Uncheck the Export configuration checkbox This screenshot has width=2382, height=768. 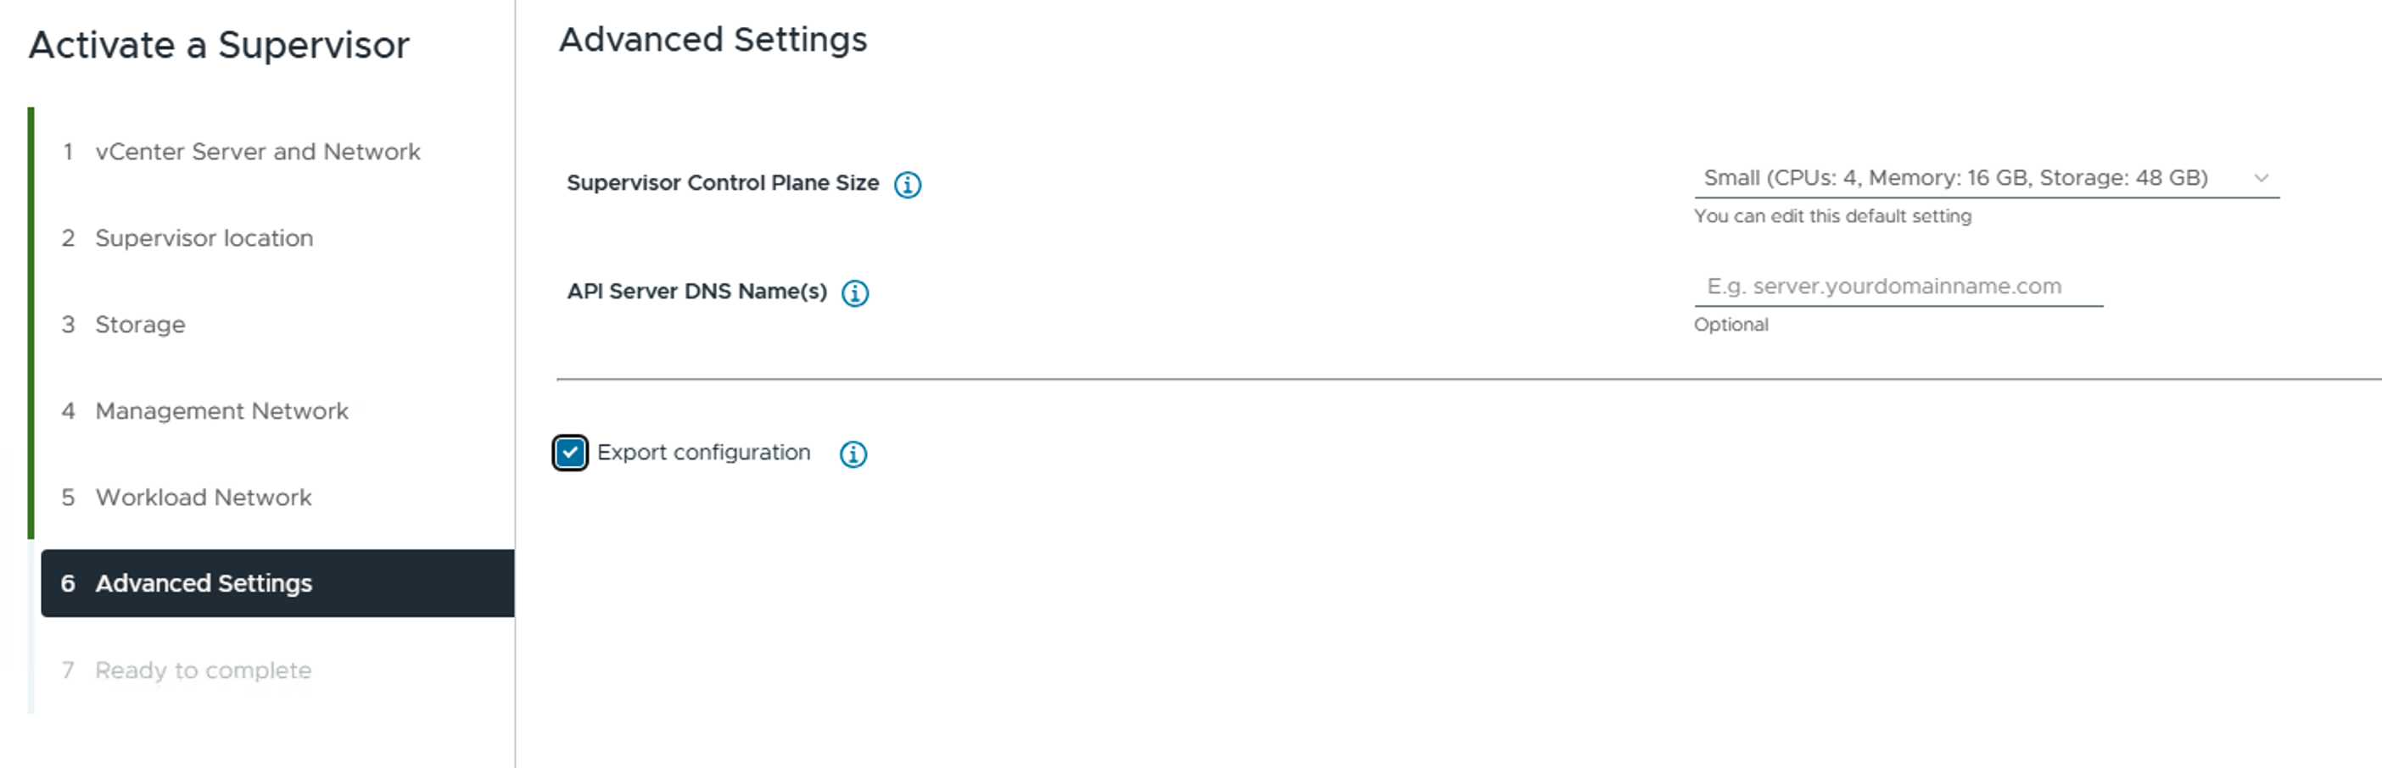569,453
